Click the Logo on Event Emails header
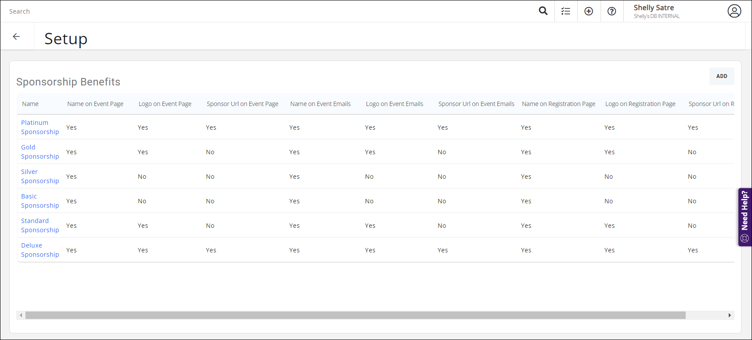 click(x=394, y=104)
